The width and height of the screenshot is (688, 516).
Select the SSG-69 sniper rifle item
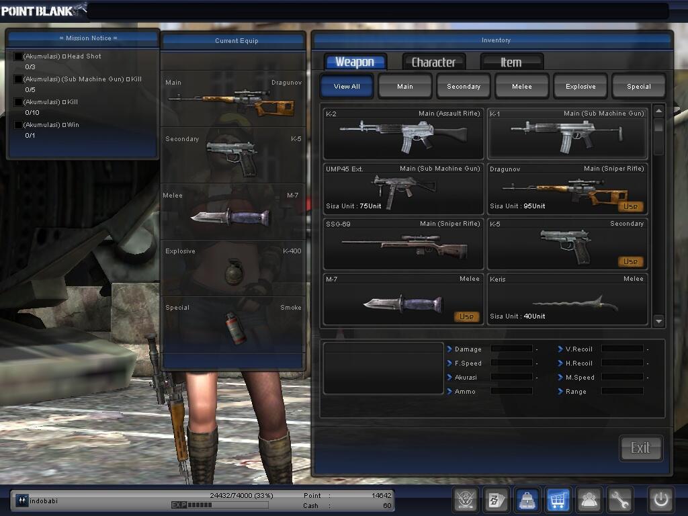tap(403, 244)
